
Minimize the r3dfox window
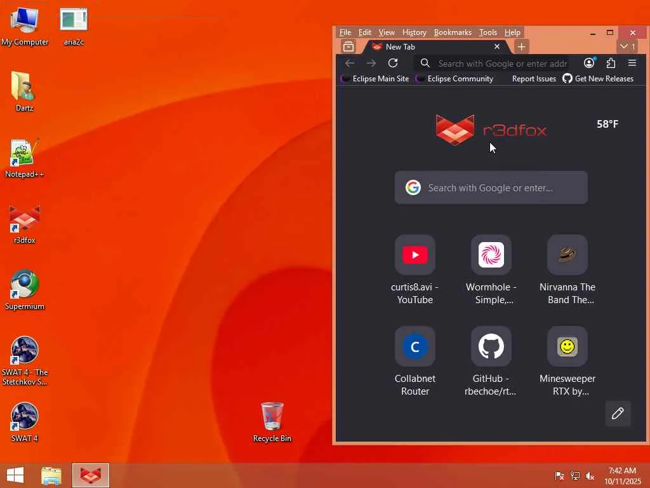(x=593, y=33)
